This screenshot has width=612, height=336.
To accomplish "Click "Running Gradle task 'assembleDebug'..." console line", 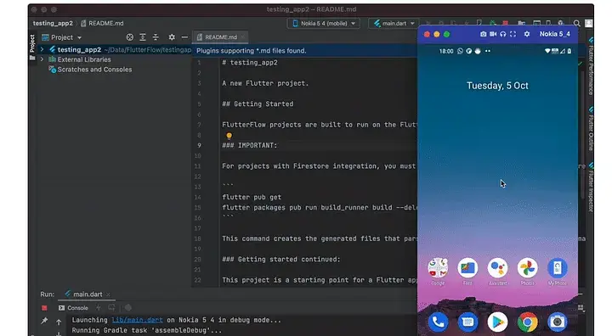I will pos(147,331).
